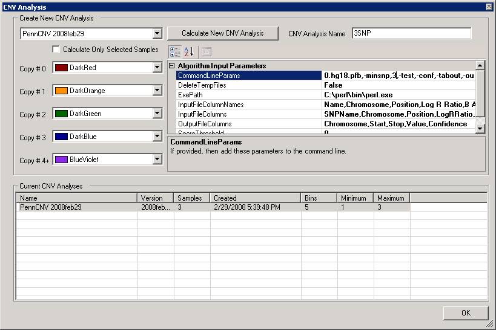Click the Categorized view icon in property grid

175,52
